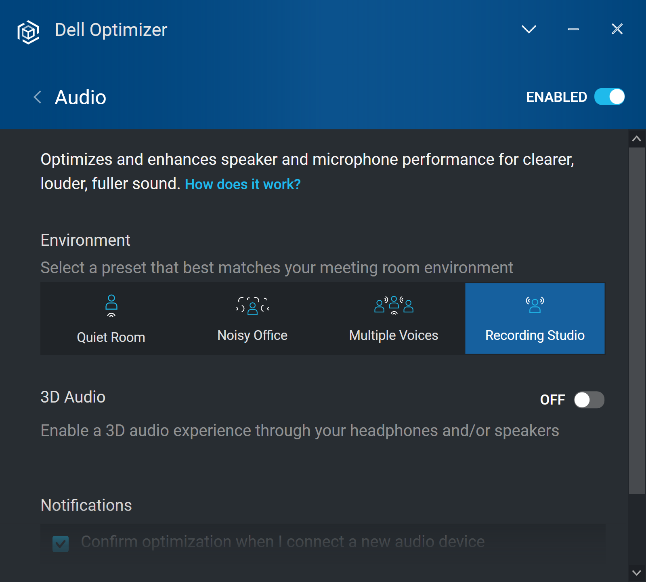This screenshot has height=582, width=646.
Task: Uncheck Confirm optimization for new audio device
Action: point(61,544)
